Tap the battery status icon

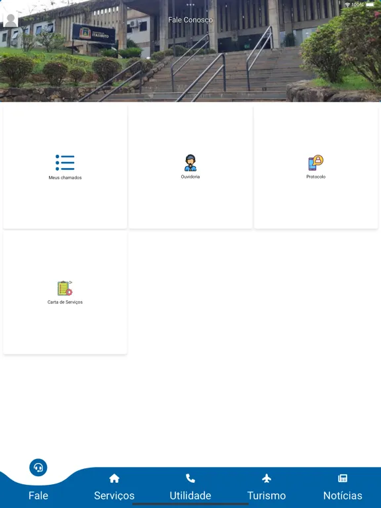[370, 5]
